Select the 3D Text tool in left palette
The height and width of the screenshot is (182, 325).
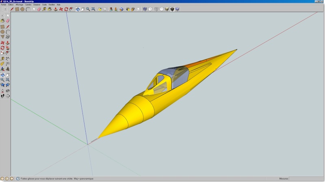[x=8, y=69]
